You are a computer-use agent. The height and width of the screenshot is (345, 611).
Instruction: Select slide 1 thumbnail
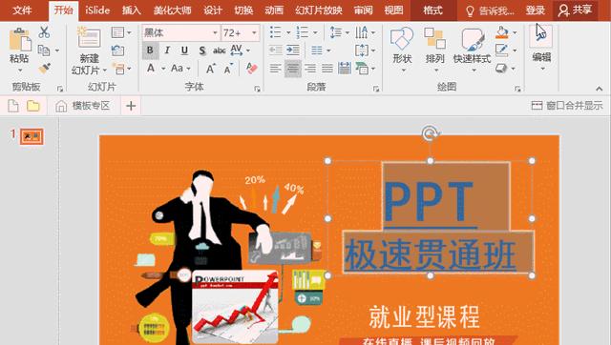point(32,136)
